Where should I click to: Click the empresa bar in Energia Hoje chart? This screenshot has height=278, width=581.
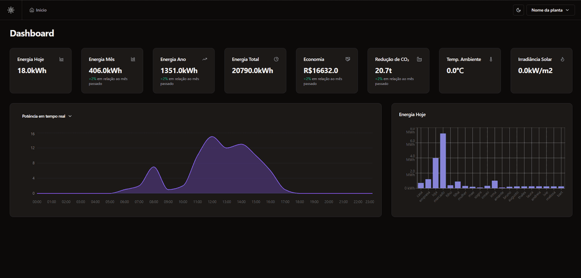pyautogui.click(x=428, y=183)
